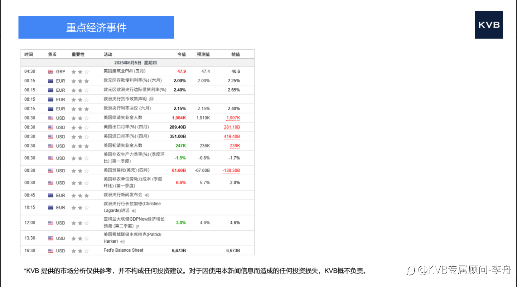This screenshot has height=287, width=517.
Task: Click the importance stars in the 美国出口月率 row
Action: 80,127
